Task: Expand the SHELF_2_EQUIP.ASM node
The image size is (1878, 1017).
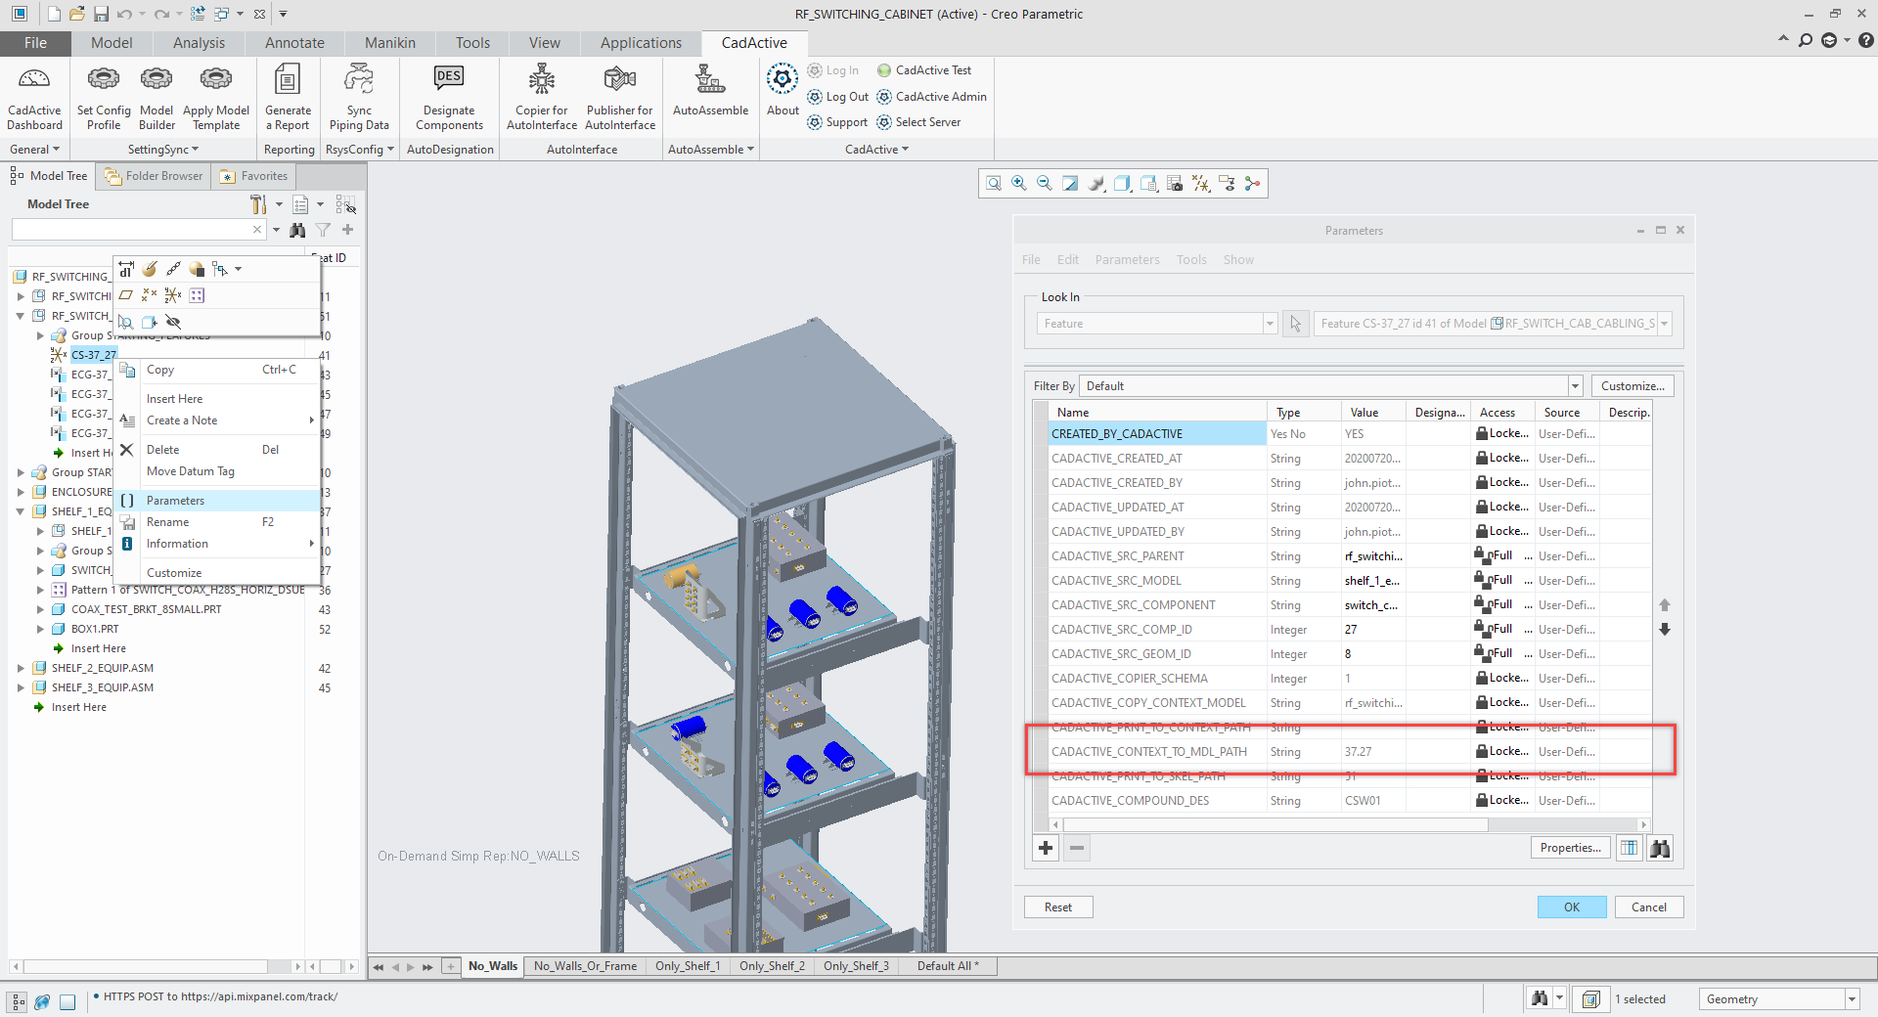Action: (x=21, y=668)
